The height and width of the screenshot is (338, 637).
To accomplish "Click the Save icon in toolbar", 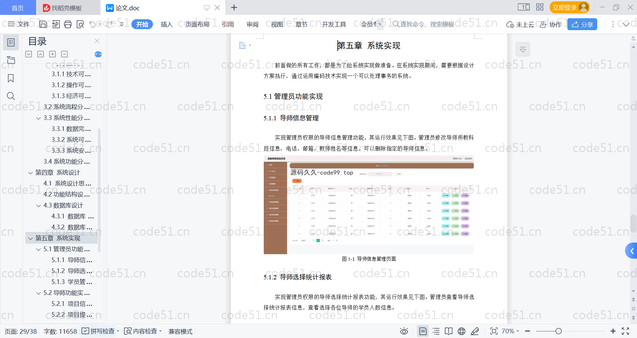I will [43, 24].
